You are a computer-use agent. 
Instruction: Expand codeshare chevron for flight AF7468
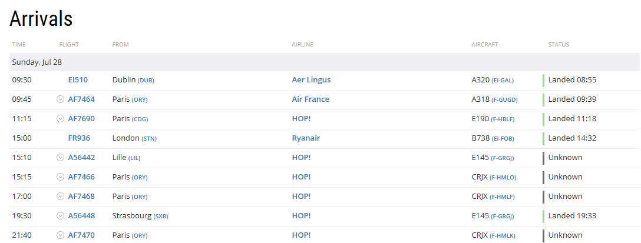click(61, 197)
